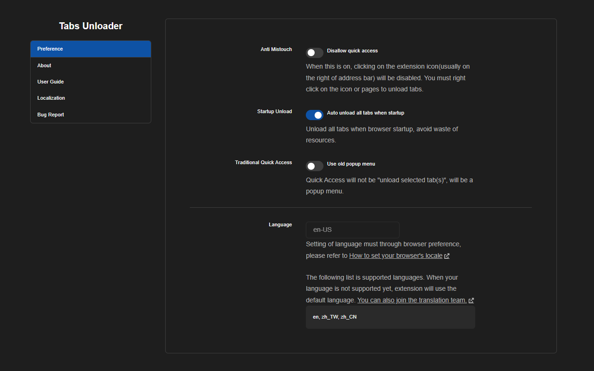Image resolution: width=594 pixels, height=371 pixels.
Task: Turn off the Auto unload all tabs switch
Action: (x=315, y=115)
